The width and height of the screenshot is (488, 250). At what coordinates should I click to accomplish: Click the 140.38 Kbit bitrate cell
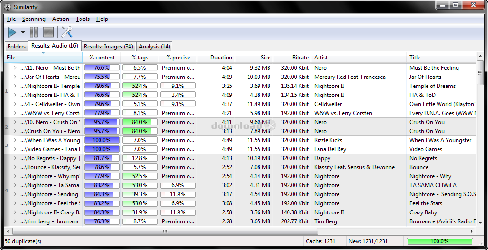coord(295,212)
